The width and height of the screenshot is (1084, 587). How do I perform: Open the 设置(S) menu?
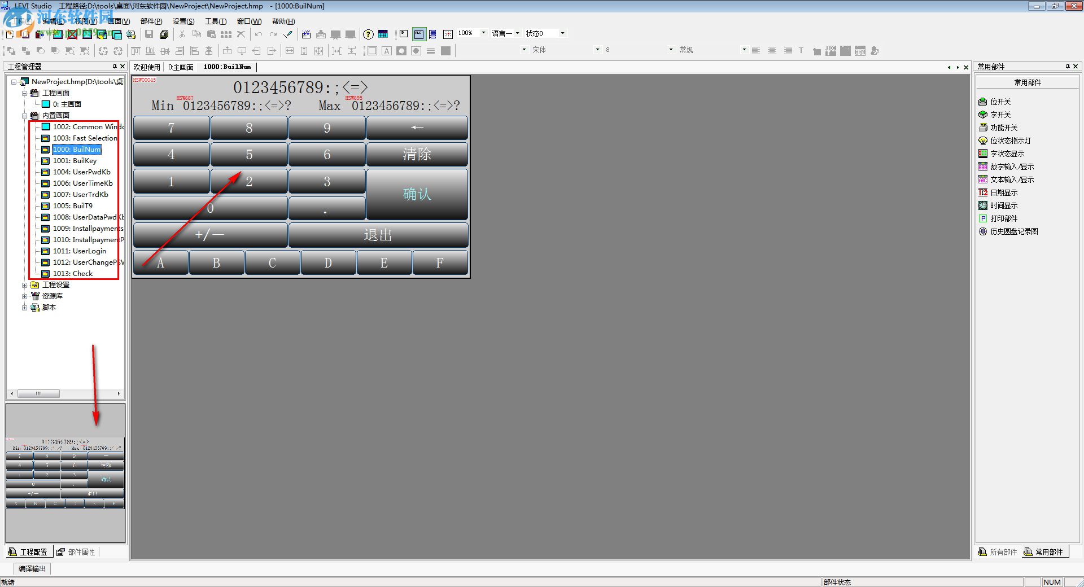click(183, 21)
